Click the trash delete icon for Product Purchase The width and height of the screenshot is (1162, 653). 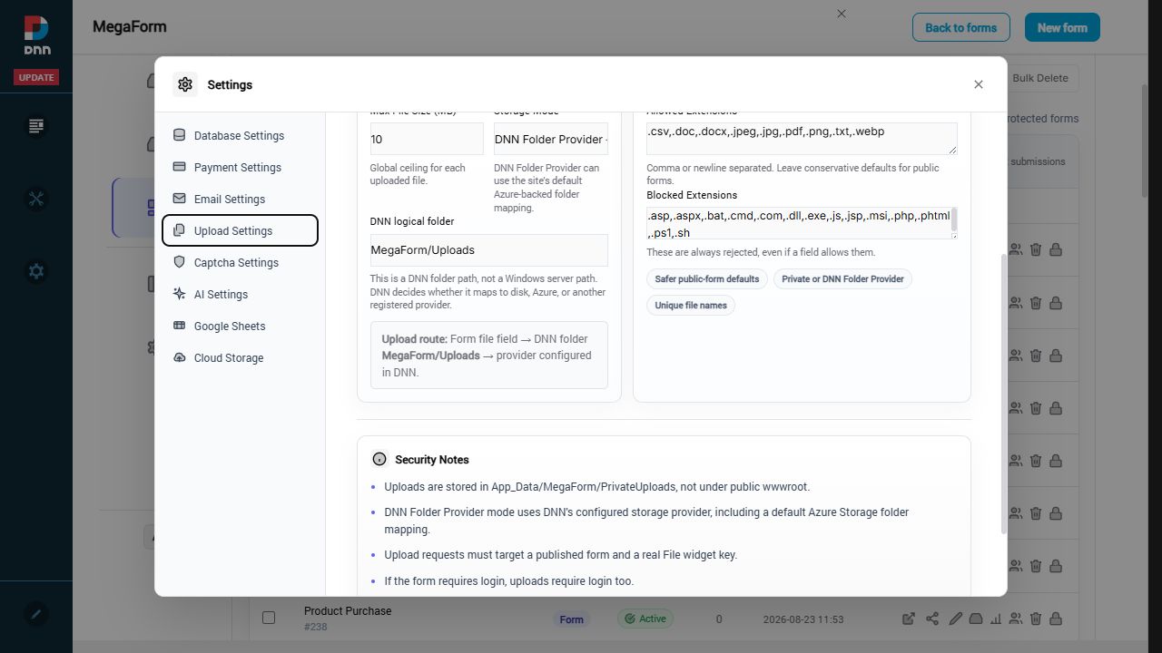[1036, 619]
